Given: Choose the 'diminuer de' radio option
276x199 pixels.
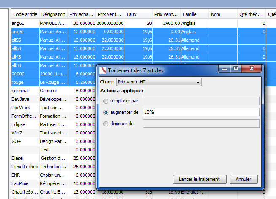Looking at the screenshot, I should point(106,124).
